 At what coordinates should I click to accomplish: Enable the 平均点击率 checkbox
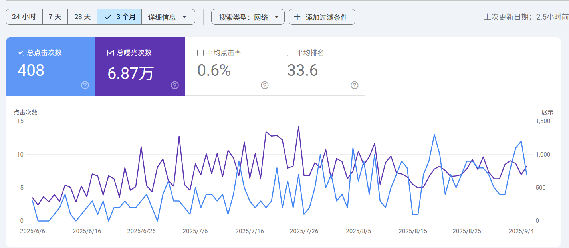200,52
